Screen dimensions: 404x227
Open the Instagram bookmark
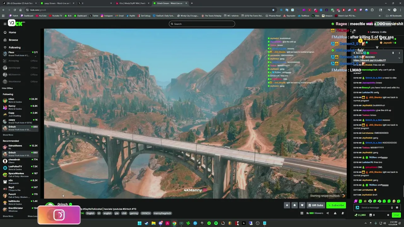pyautogui.click(x=106, y=15)
